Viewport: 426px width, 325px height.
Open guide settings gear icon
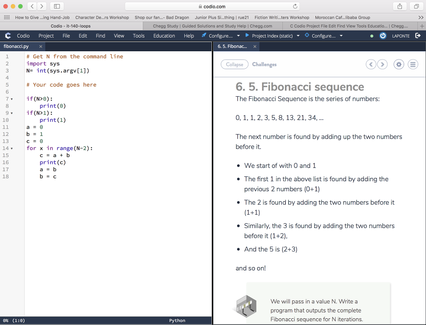399,65
